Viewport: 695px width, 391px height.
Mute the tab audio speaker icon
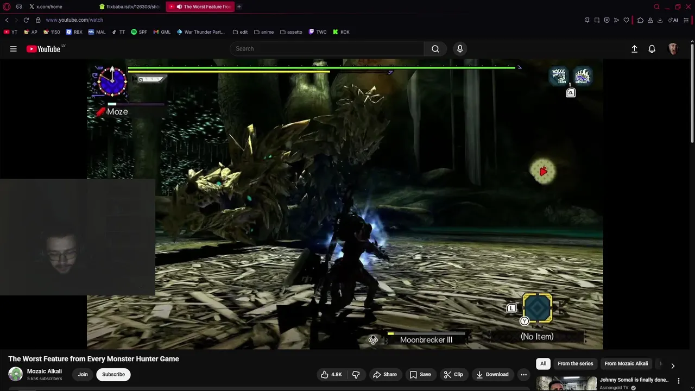[x=179, y=7]
